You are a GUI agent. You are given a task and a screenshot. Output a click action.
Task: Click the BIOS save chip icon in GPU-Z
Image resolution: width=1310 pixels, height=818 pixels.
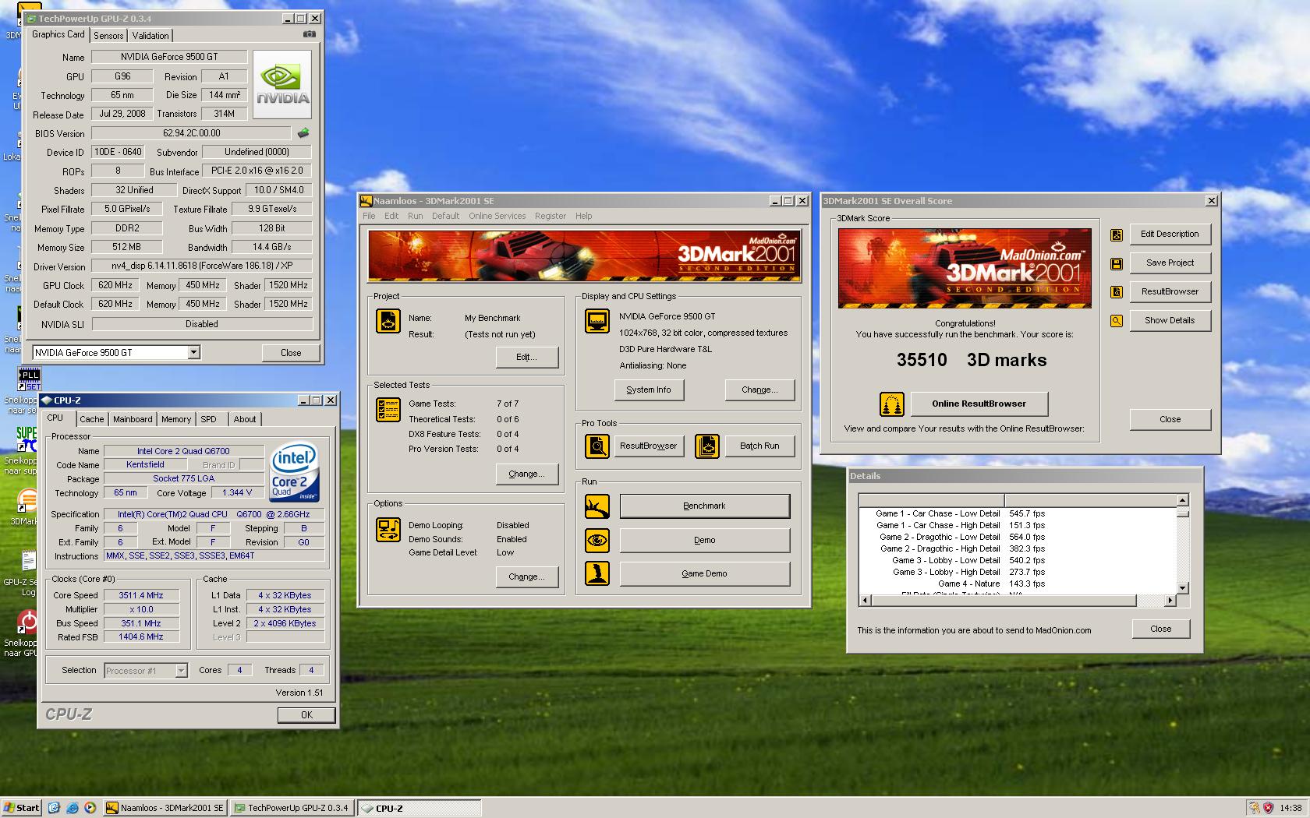(303, 133)
